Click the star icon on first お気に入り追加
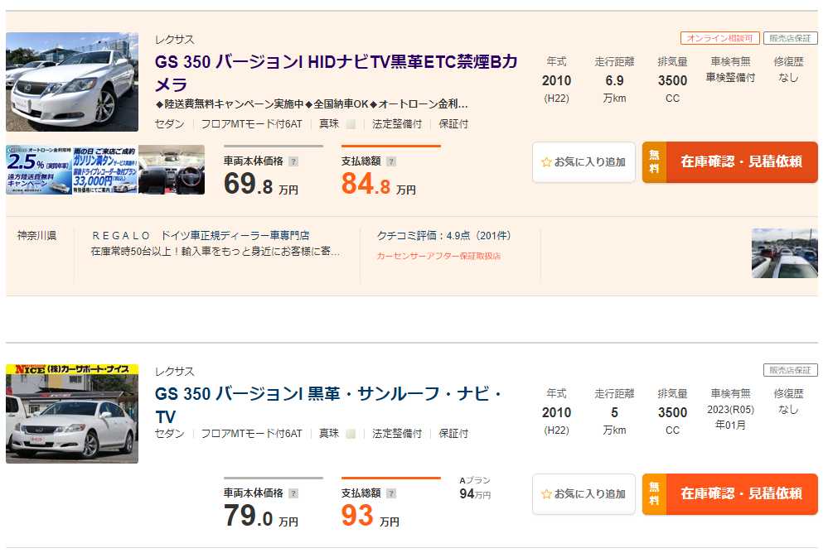828x553 pixels. point(546,162)
